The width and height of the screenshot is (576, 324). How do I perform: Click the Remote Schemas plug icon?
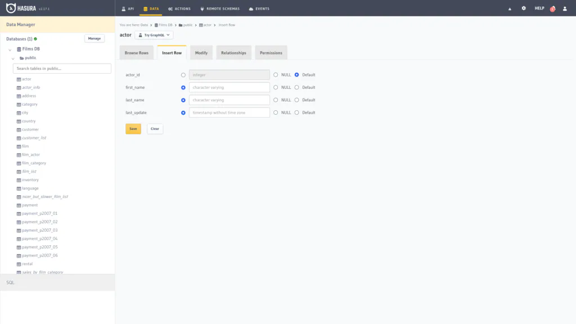(x=202, y=9)
